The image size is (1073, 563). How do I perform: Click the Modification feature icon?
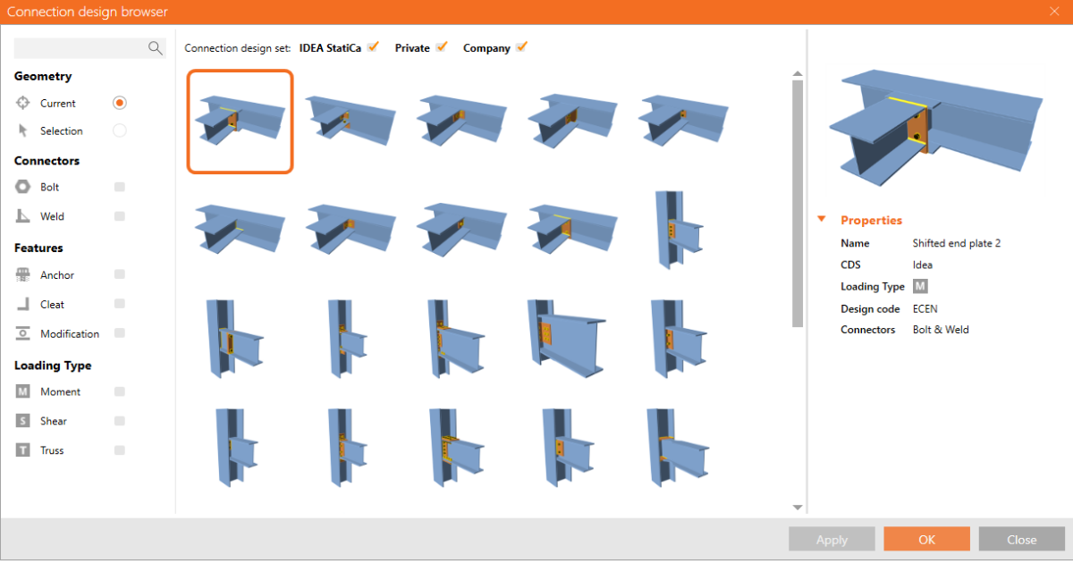(x=23, y=333)
